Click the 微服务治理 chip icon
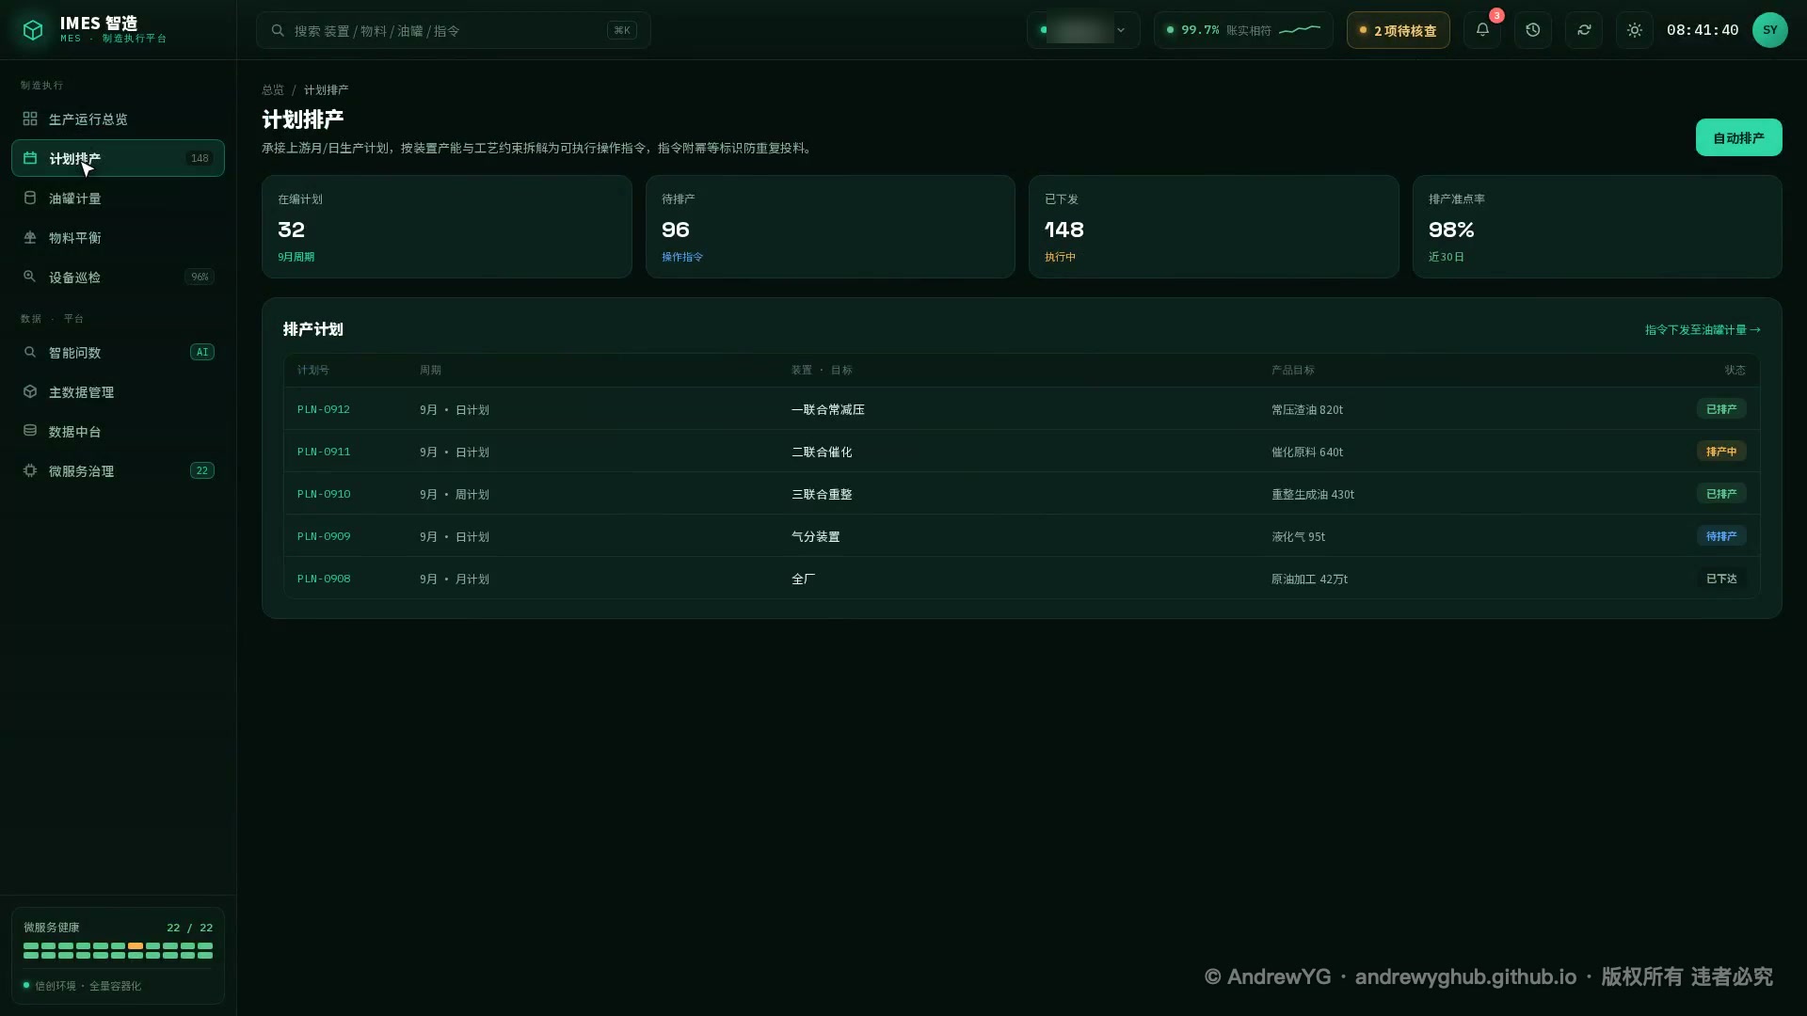This screenshot has height=1016, width=1807. (x=30, y=470)
